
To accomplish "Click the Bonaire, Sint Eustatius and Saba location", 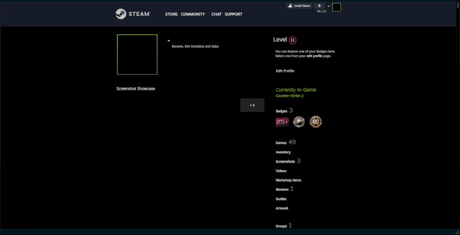I will [x=195, y=47].
